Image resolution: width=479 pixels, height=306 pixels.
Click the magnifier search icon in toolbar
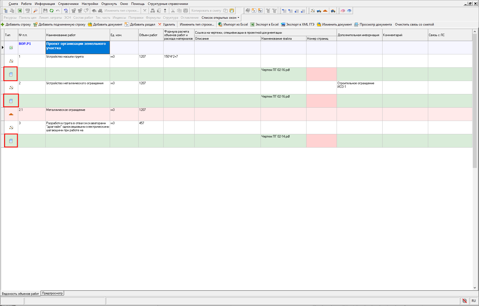35,11
